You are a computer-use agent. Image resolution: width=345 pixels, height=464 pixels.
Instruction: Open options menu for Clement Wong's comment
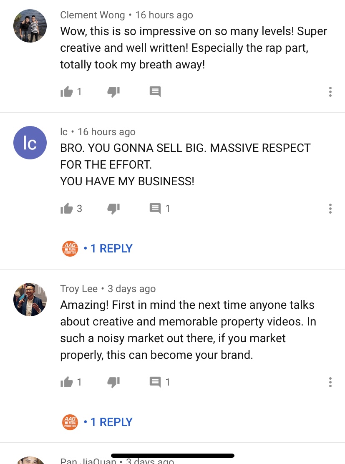coord(330,92)
